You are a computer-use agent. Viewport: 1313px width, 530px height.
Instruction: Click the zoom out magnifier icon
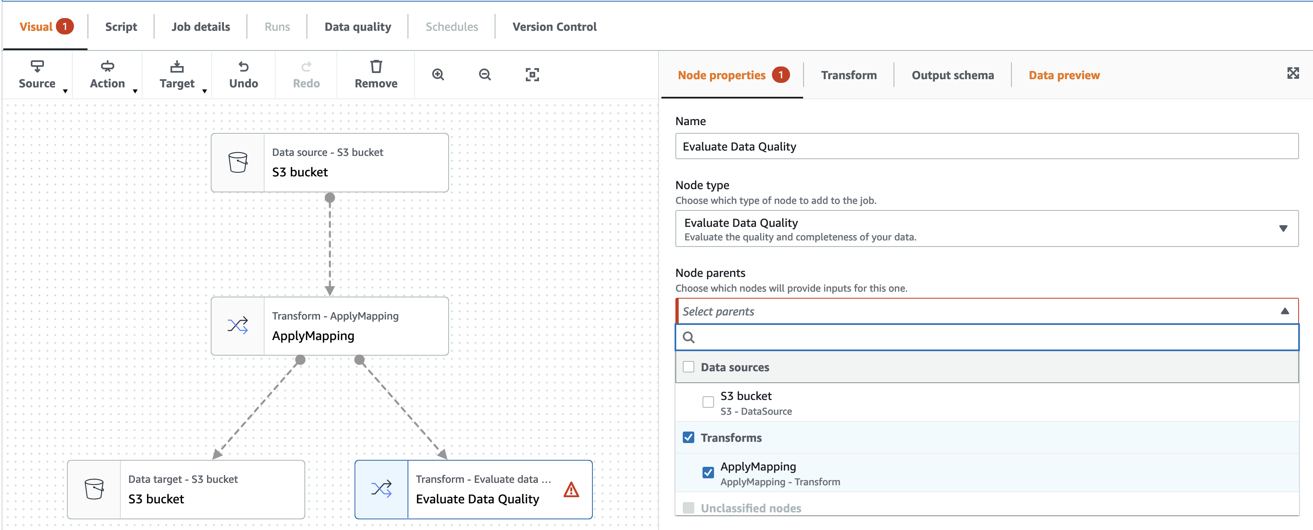pyautogui.click(x=485, y=75)
